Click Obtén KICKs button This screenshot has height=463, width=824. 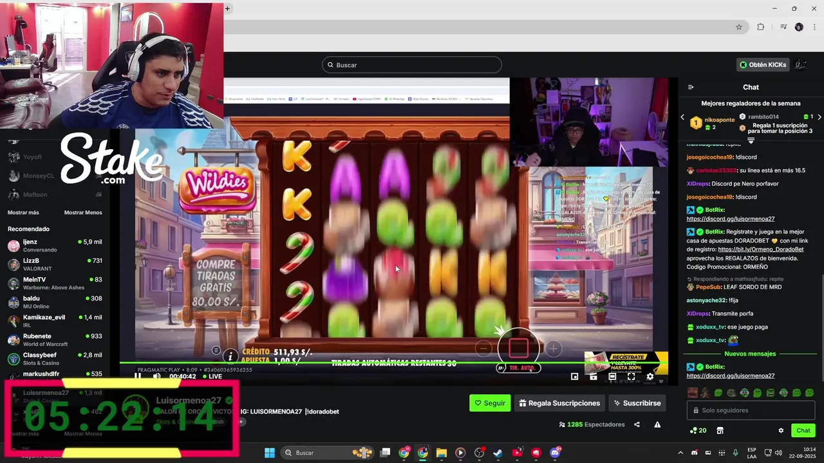point(763,64)
